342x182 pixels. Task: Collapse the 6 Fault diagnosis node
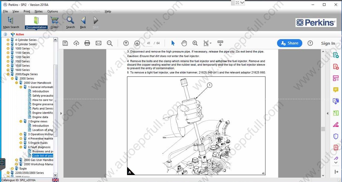click(21, 147)
